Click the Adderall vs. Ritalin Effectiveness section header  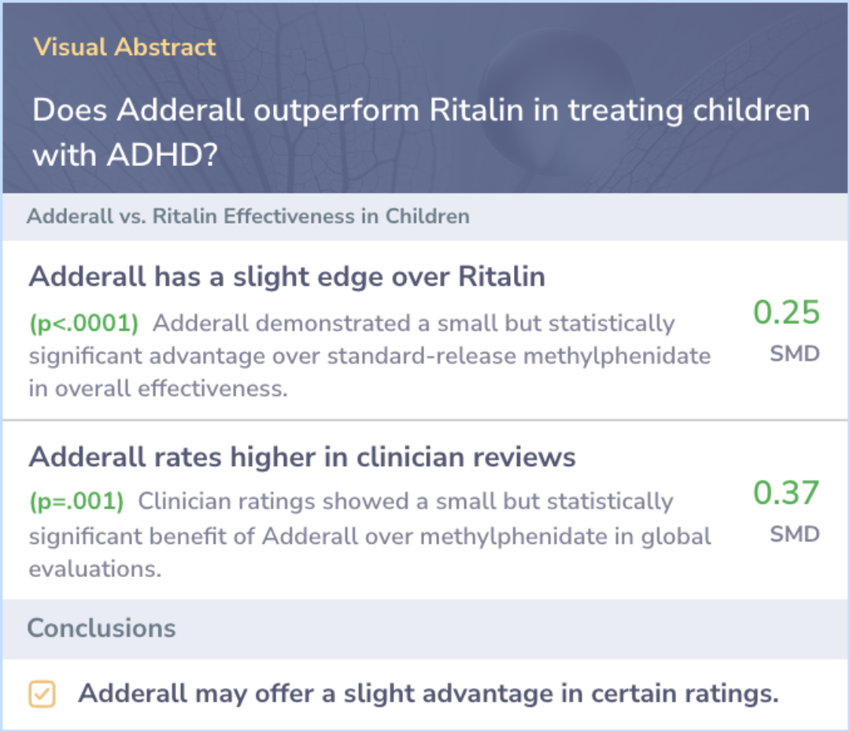click(248, 216)
